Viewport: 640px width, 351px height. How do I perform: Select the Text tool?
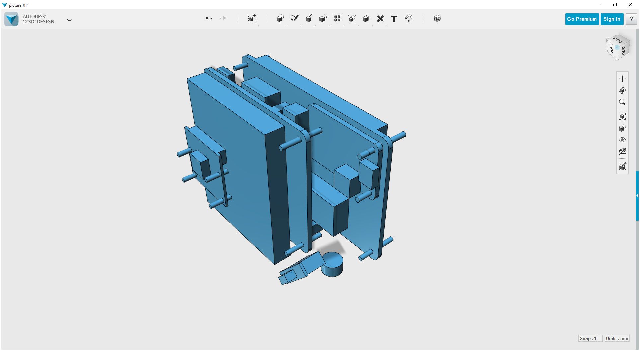394,19
